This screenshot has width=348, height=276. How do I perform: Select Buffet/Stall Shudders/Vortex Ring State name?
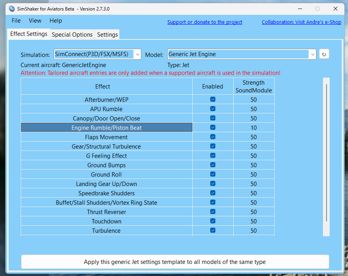[x=107, y=202]
